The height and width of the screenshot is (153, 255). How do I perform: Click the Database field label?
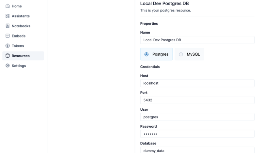click(x=148, y=143)
